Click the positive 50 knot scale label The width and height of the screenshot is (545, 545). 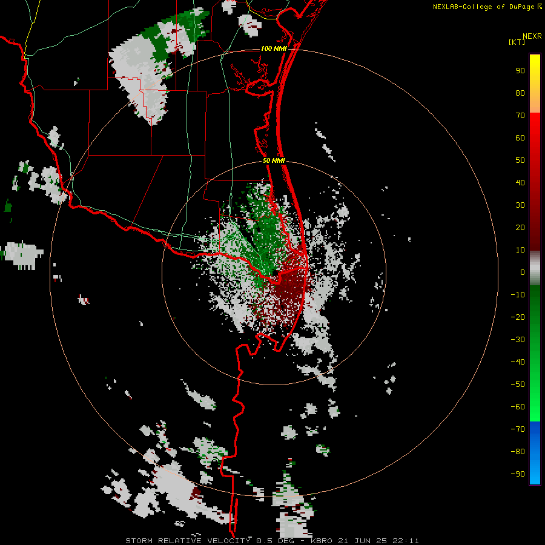[520, 160]
